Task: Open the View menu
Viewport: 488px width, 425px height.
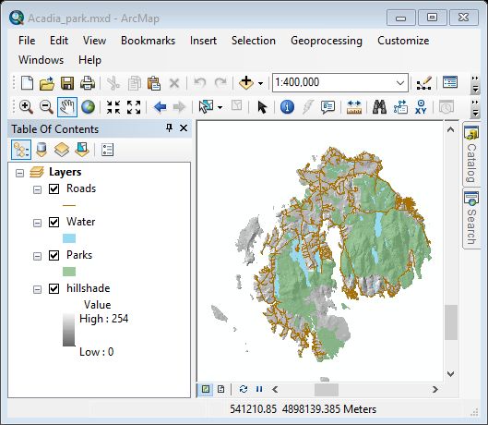Action: [x=94, y=41]
